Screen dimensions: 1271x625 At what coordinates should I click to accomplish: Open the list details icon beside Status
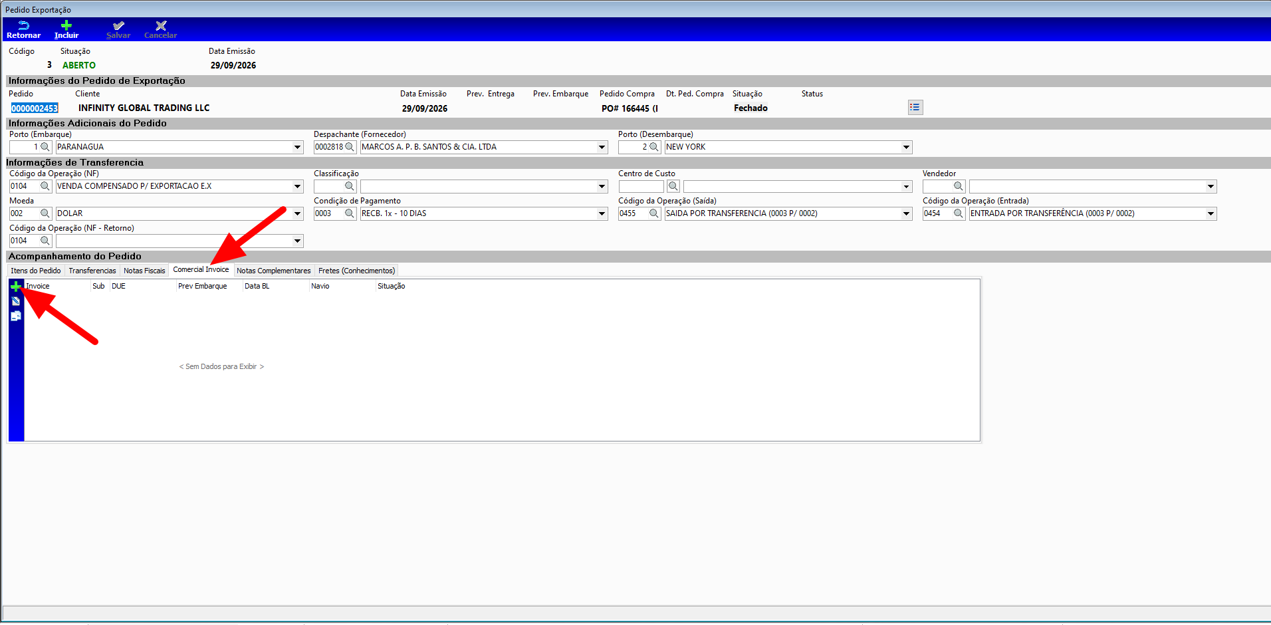click(x=915, y=107)
